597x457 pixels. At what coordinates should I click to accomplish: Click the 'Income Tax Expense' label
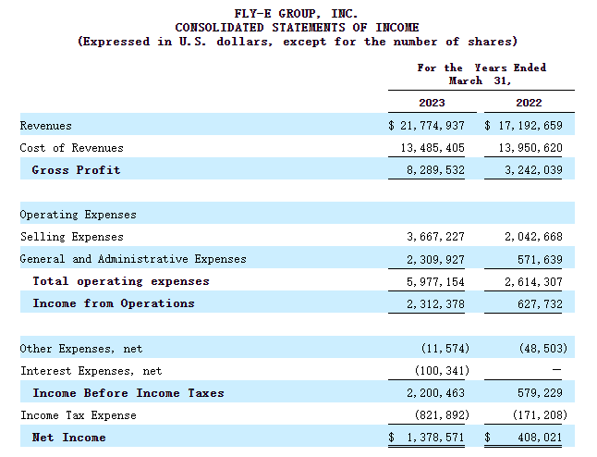click(x=78, y=415)
